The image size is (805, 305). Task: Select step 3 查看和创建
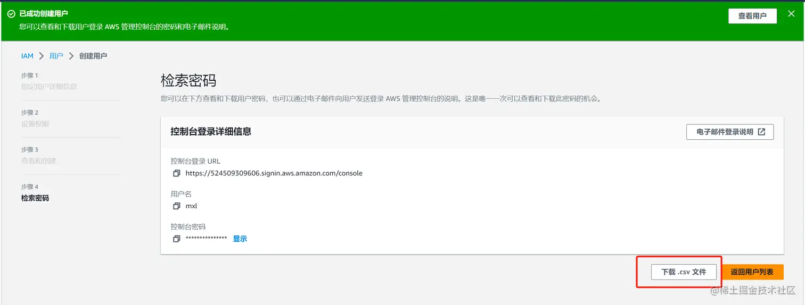point(38,161)
